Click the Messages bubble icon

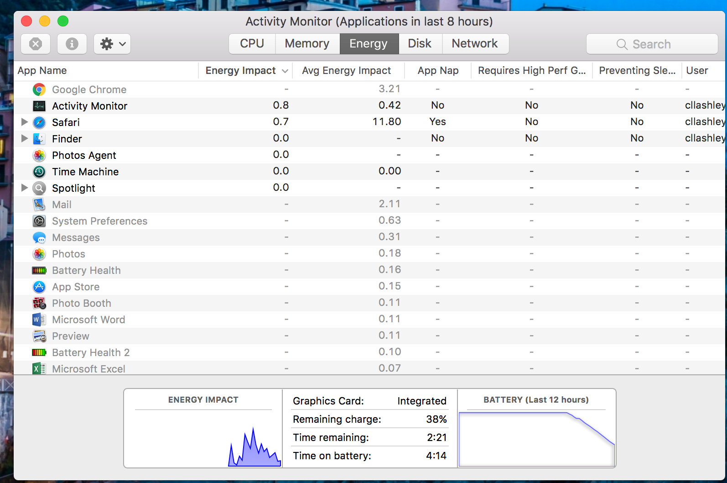[x=39, y=237]
